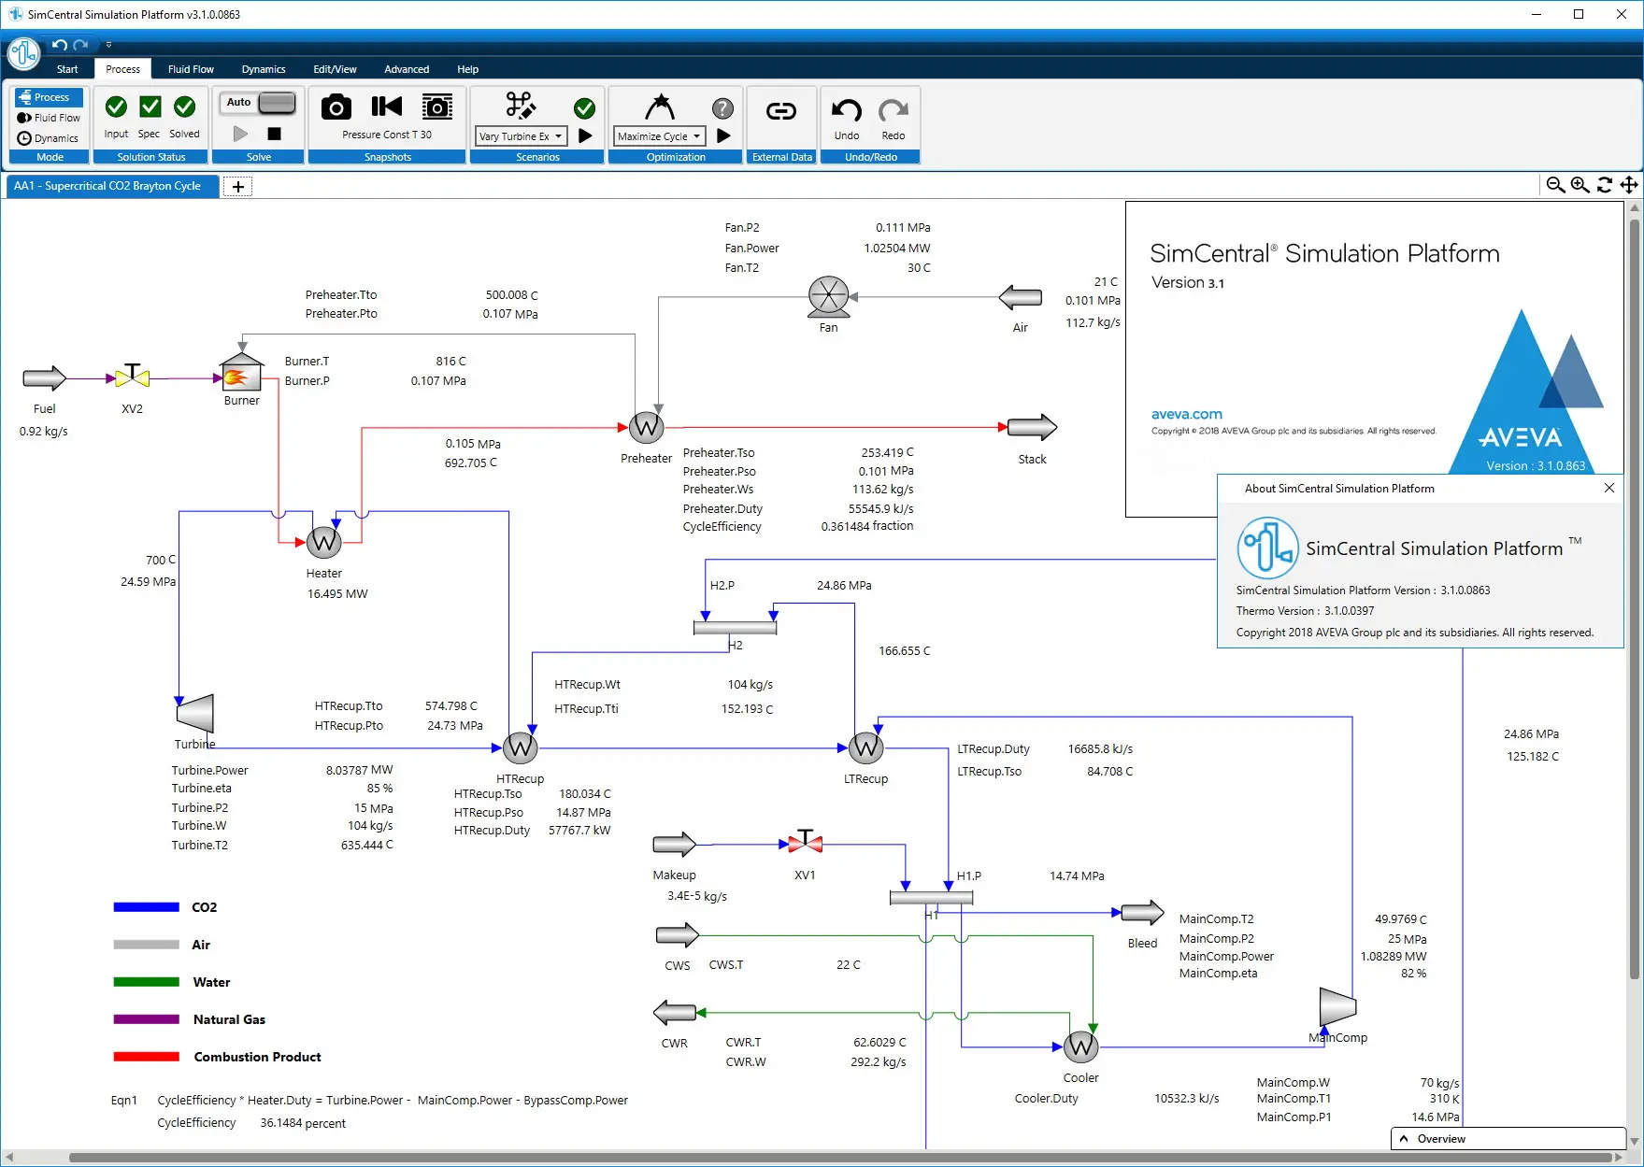The width and height of the screenshot is (1644, 1167).
Task: Click the Scenarios status check icon
Action: (x=584, y=108)
